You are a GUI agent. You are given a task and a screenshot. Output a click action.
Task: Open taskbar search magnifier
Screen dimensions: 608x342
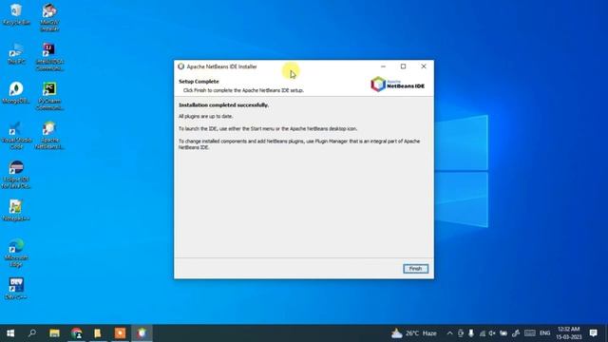tap(32, 333)
